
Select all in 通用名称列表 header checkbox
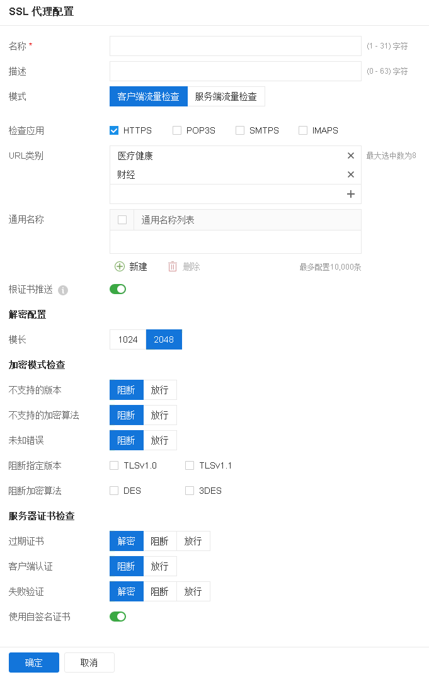(122, 220)
